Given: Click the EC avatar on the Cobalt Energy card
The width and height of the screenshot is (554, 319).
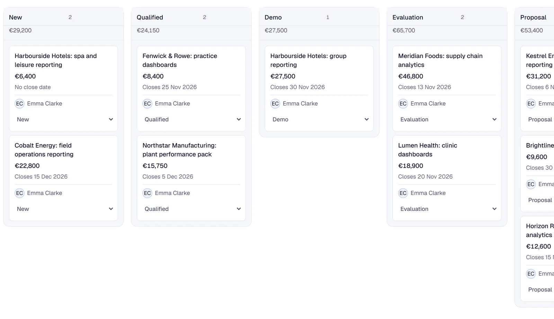Looking at the screenshot, I should [x=19, y=193].
